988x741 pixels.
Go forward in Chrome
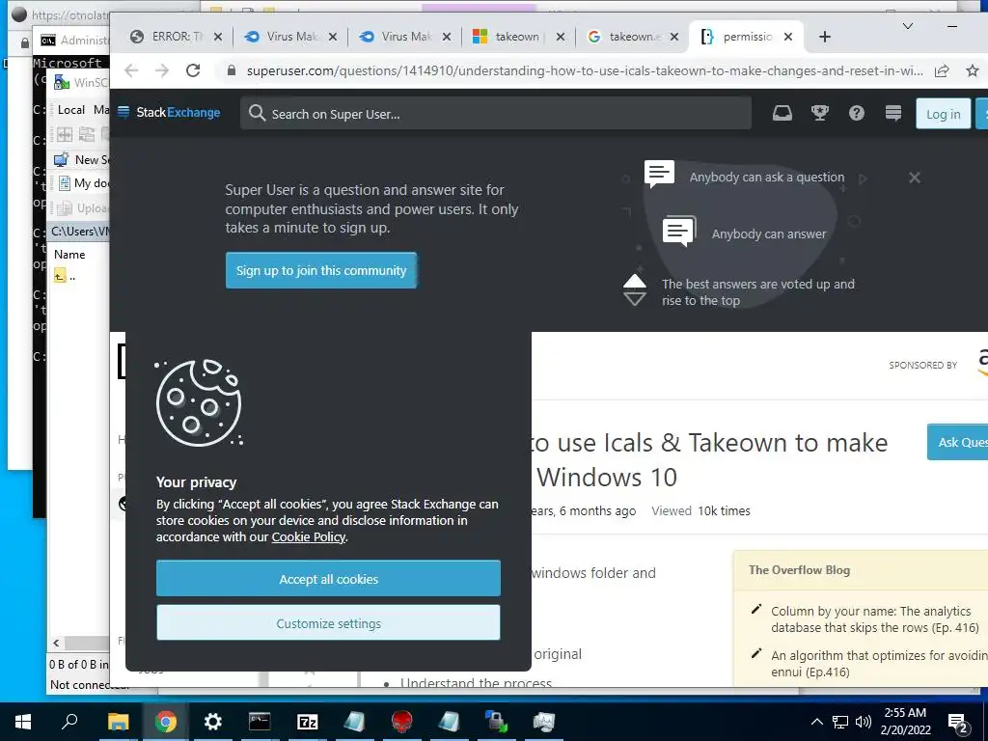pos(162,70)
